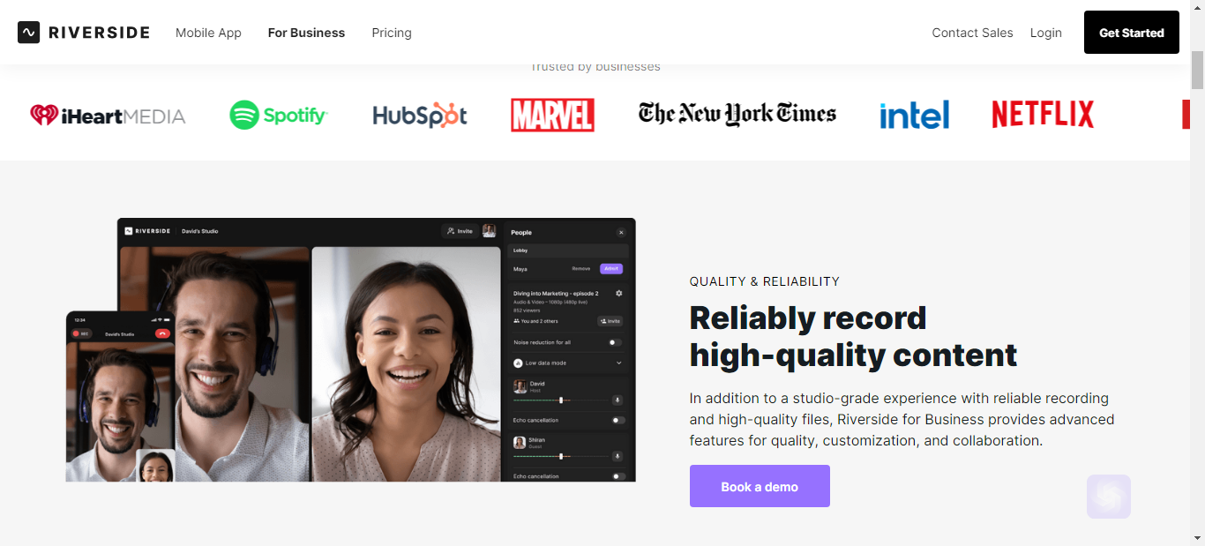The image size is (1205, 546).
Task: Expand the Low data mode chevron
Action: [x=618, y=363]
